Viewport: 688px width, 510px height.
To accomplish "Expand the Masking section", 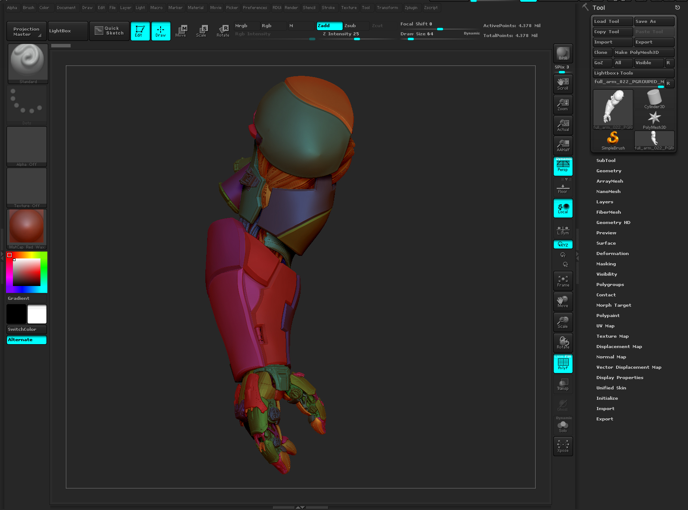I will [606, 264].
